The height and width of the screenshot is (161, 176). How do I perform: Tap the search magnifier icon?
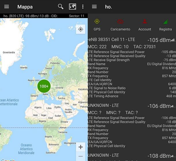tap(61, 7)
